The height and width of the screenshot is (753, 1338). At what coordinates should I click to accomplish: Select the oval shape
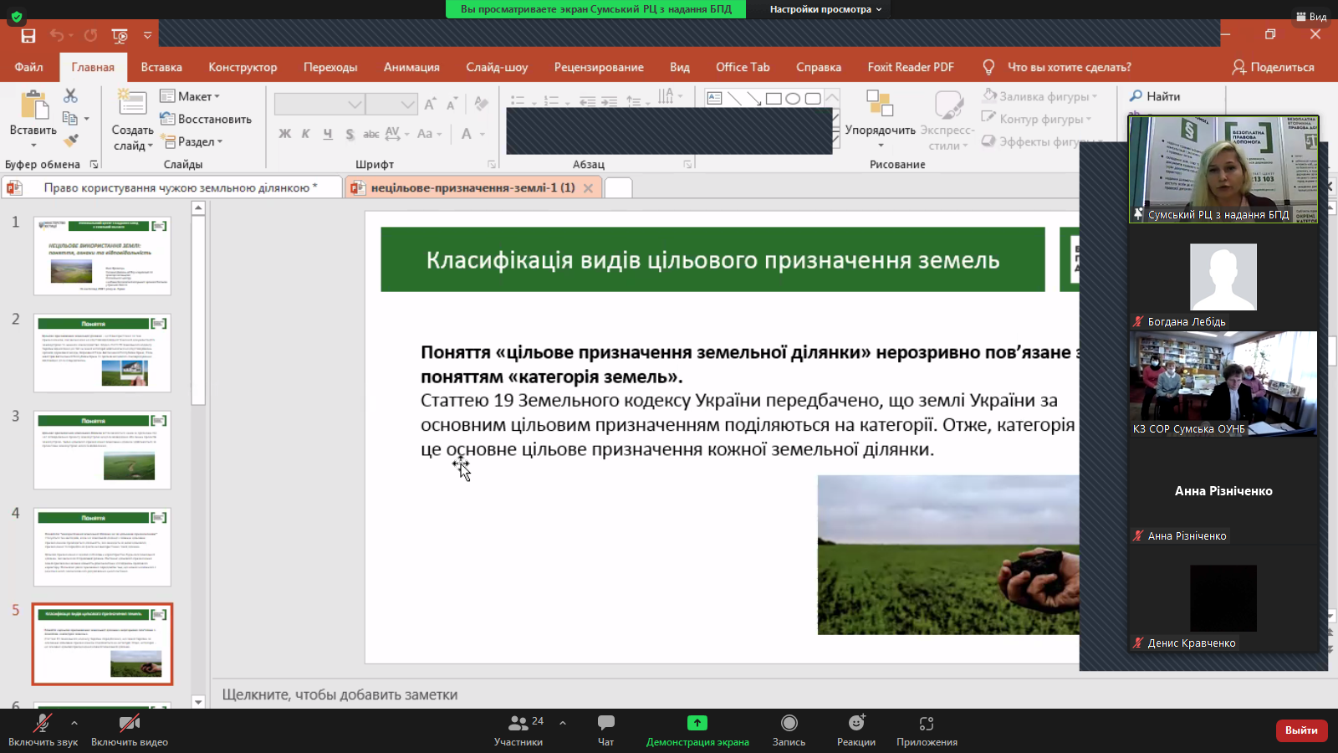(x=793, y=98)
